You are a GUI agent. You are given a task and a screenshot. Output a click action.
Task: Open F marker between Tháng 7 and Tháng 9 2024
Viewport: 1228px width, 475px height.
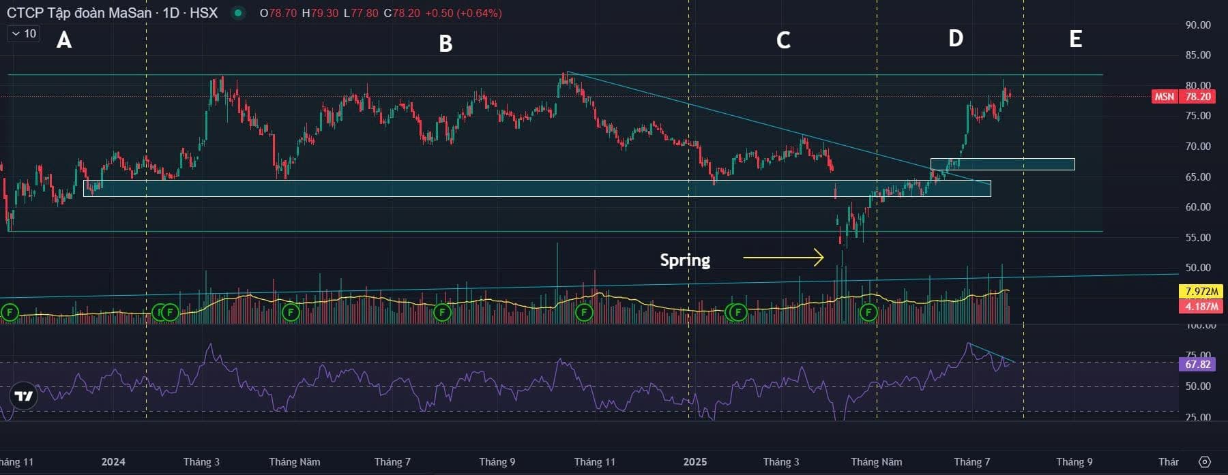[x=442, y=313]
